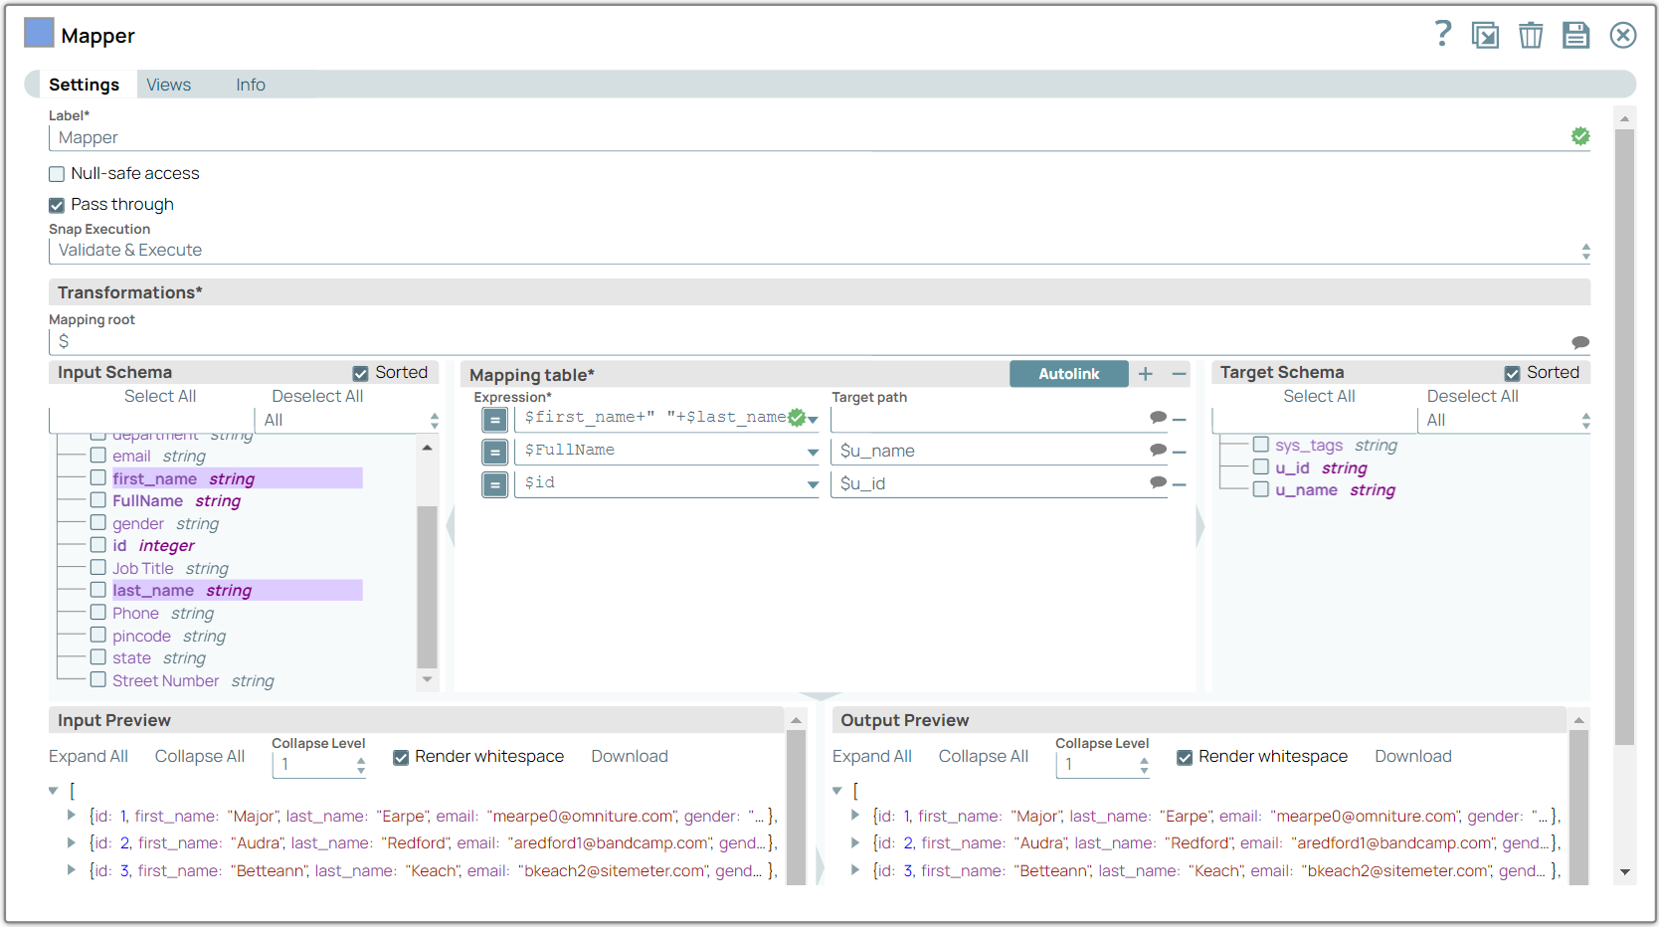The height and width of the screenshot is (927, 1659).
Task: Click the Autolink button
Action: point(1068,374)
